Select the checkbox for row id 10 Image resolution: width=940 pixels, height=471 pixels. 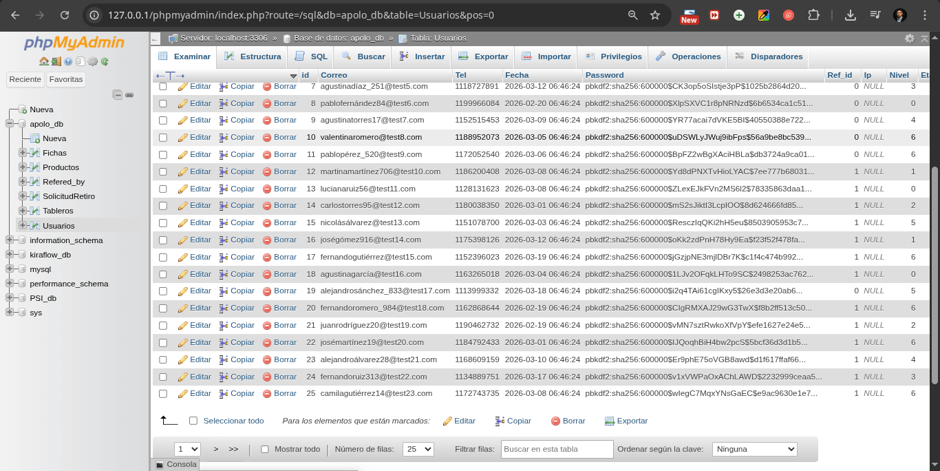click(163, 137)
